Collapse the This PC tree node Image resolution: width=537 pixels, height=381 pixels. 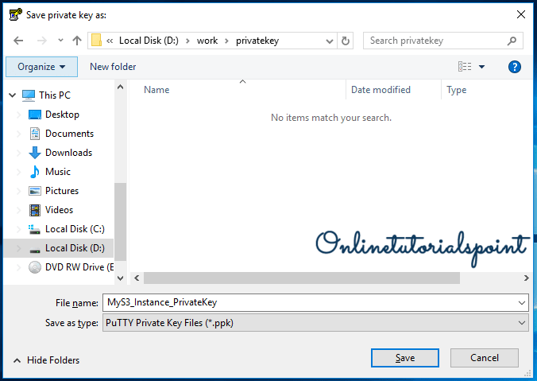[12, 95]
